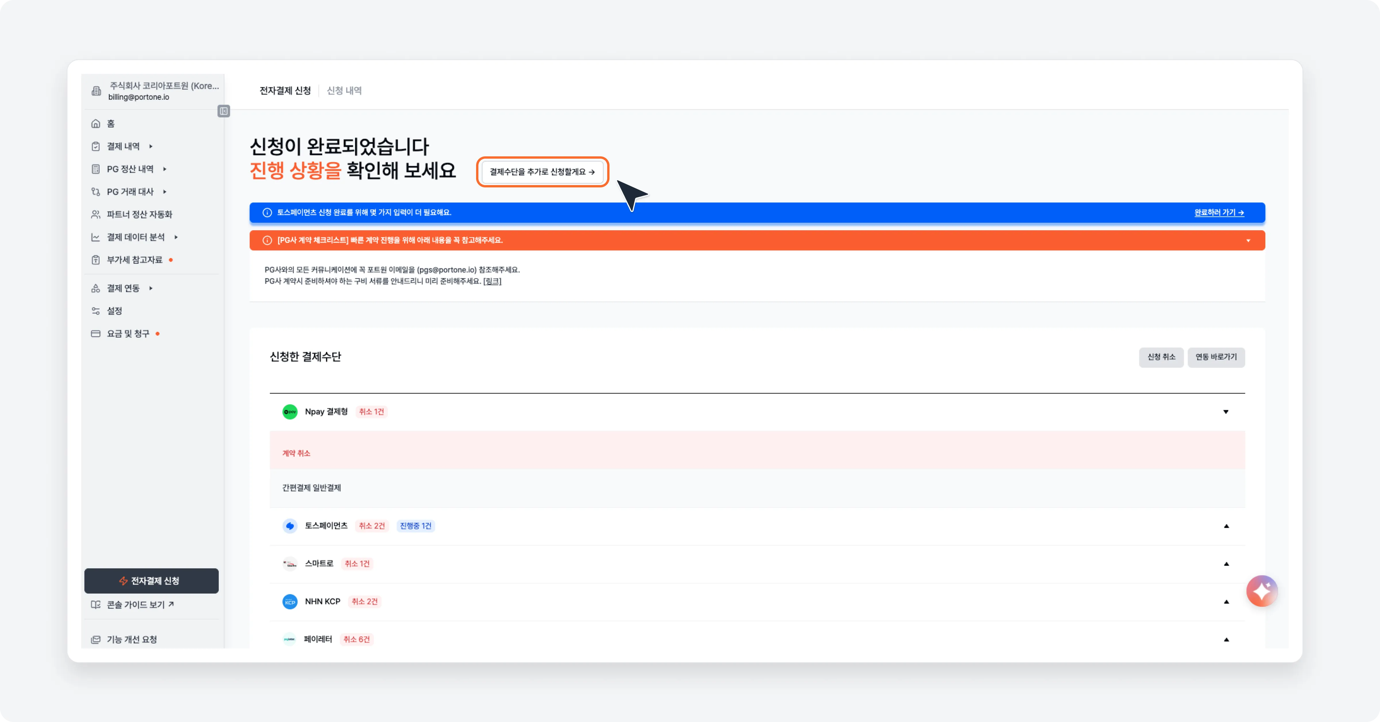1380x722 pixels.
Task: Collapse the orange PG사 계약 체크리스트 banner
Action: coord(1248,241)
